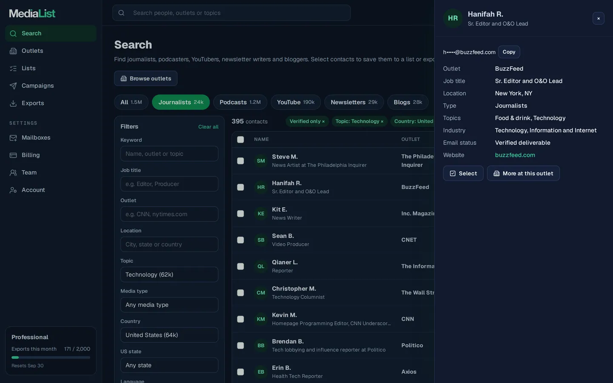This screenshot has width=613, height=383.
Task: Switch to the Journalists tab
Action: click(x=181, y=102)
